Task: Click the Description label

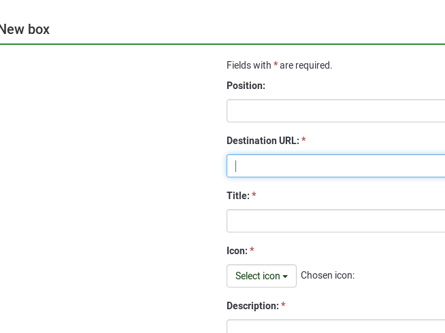Action: (252, 306)
